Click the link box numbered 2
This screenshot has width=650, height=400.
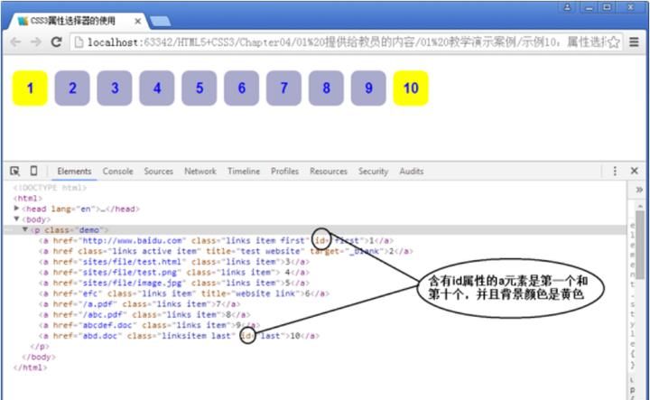click(x=72, y=88)
